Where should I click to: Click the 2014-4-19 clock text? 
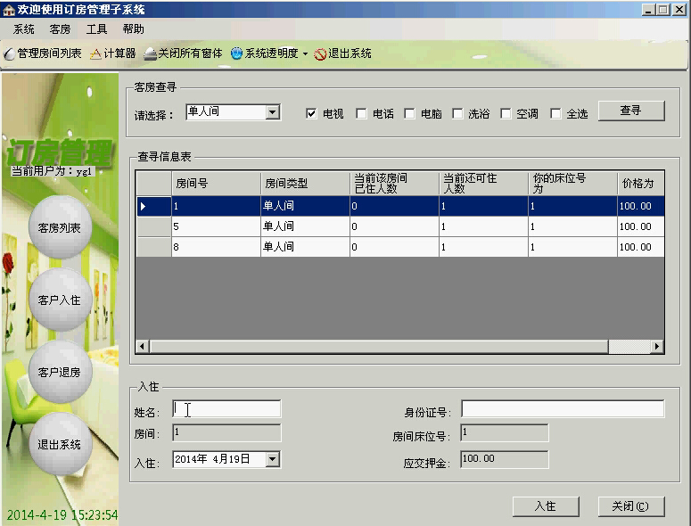click(x=62, y=515)
